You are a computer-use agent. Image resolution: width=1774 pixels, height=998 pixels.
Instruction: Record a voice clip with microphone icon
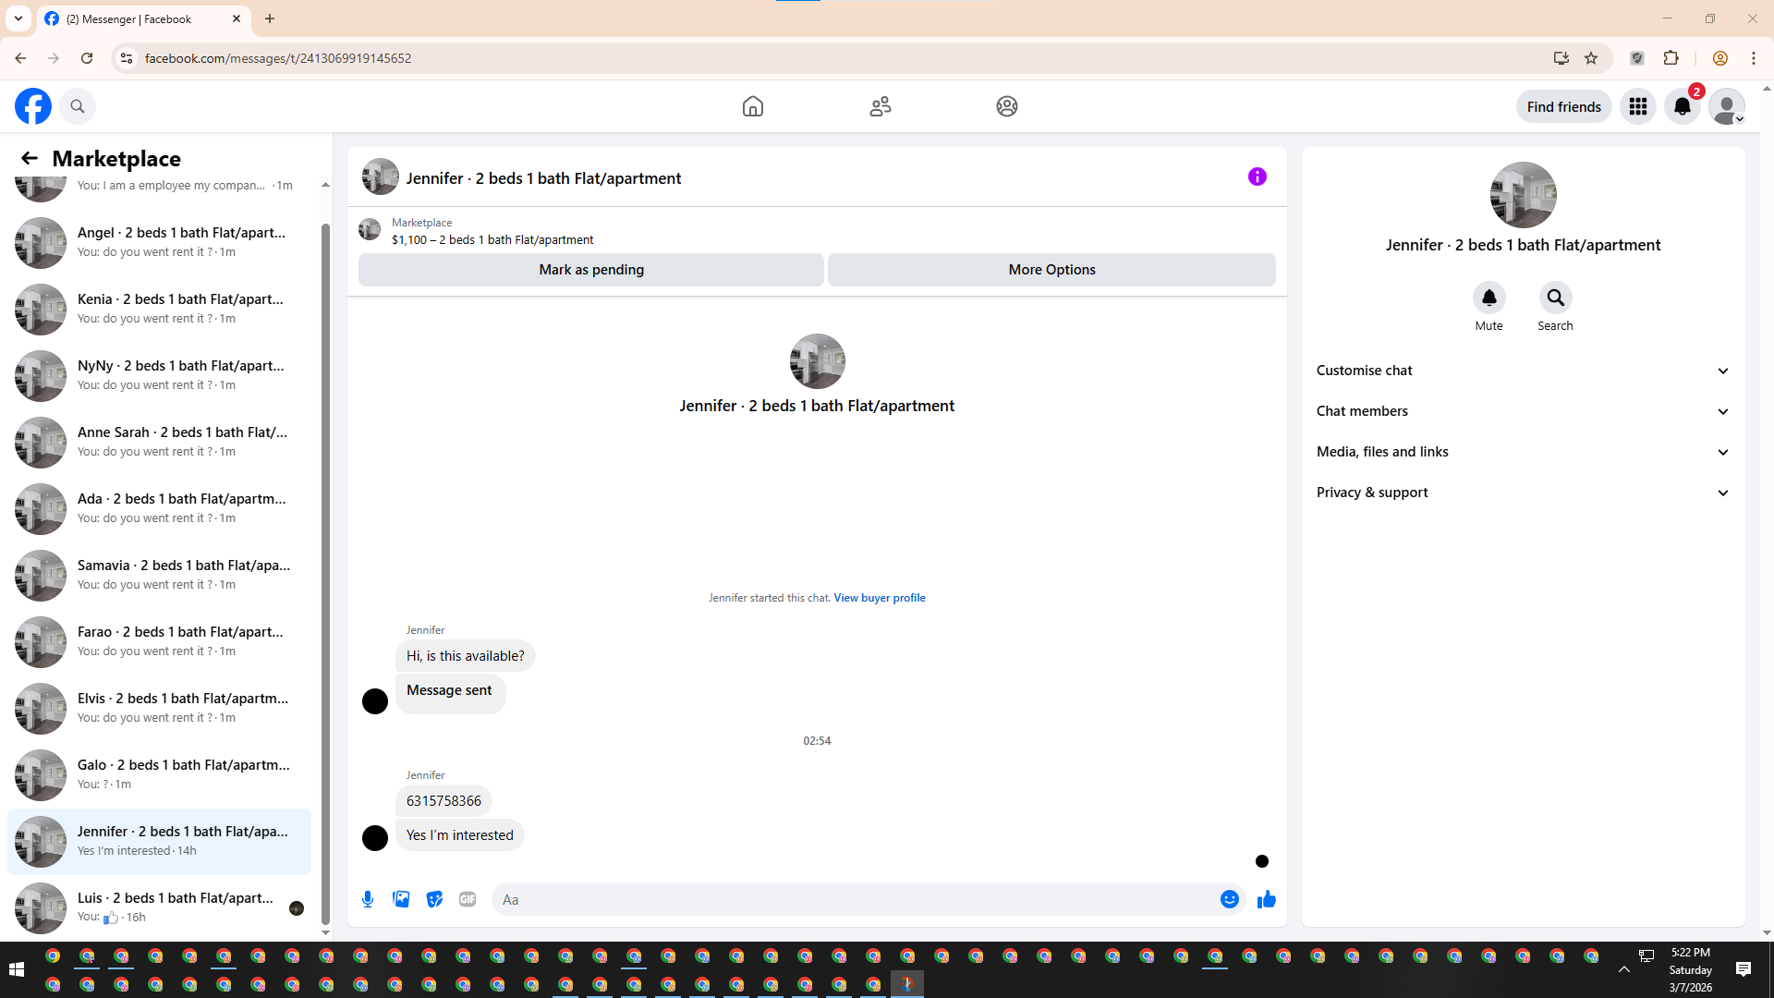pyautogui.click(x=368, y=899)
